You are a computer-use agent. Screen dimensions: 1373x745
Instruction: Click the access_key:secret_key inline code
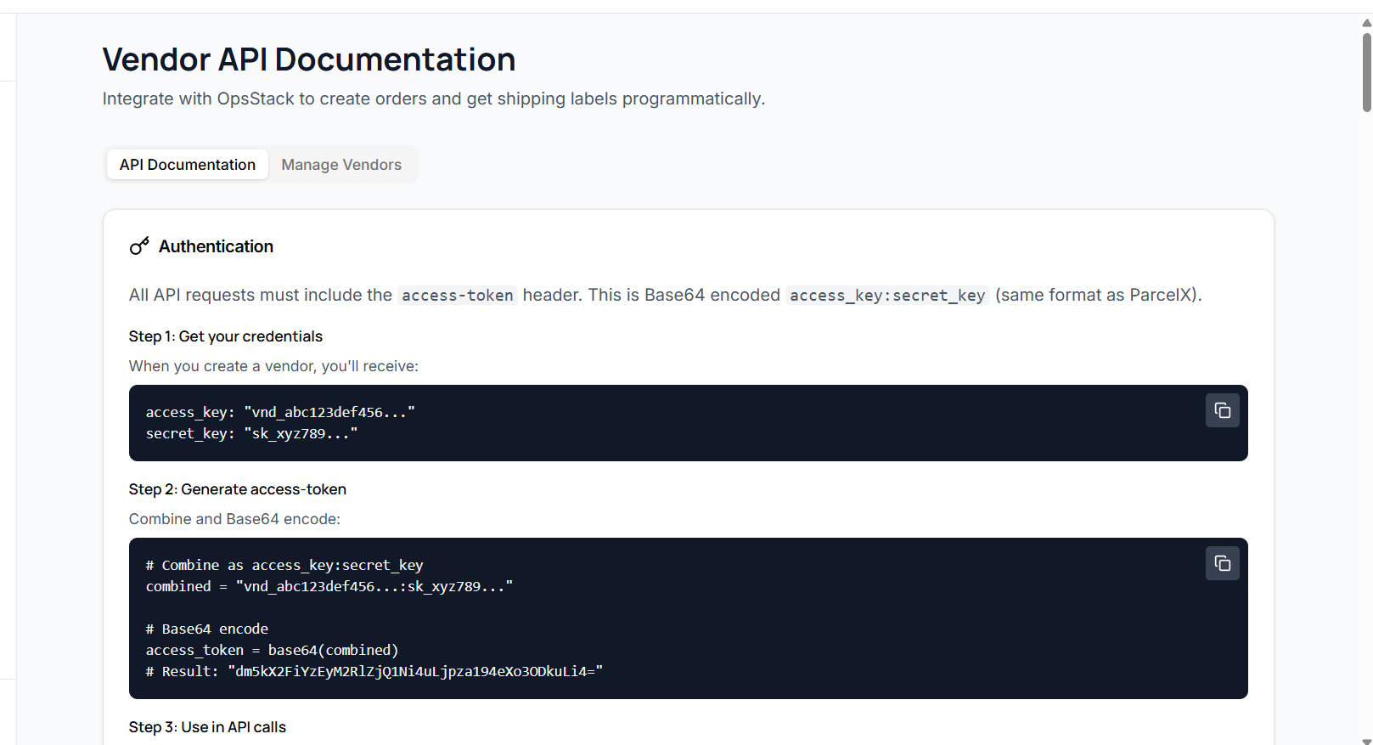coord(887,296)
